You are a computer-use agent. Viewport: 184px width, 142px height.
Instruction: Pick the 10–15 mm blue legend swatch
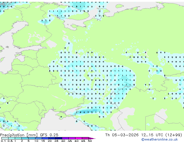pyautogui.click(x=38, y=138)
